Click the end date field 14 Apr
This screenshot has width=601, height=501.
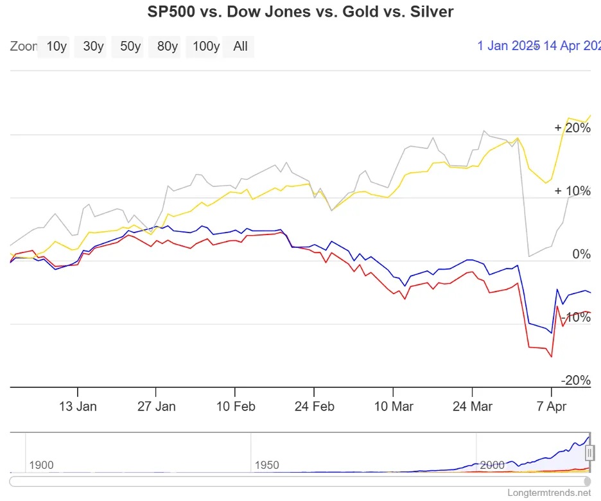point(571,46)
